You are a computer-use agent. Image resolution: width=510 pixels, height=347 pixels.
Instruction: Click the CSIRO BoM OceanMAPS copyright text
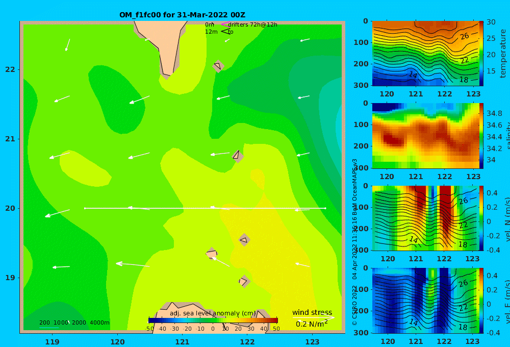tap(354, 242)
